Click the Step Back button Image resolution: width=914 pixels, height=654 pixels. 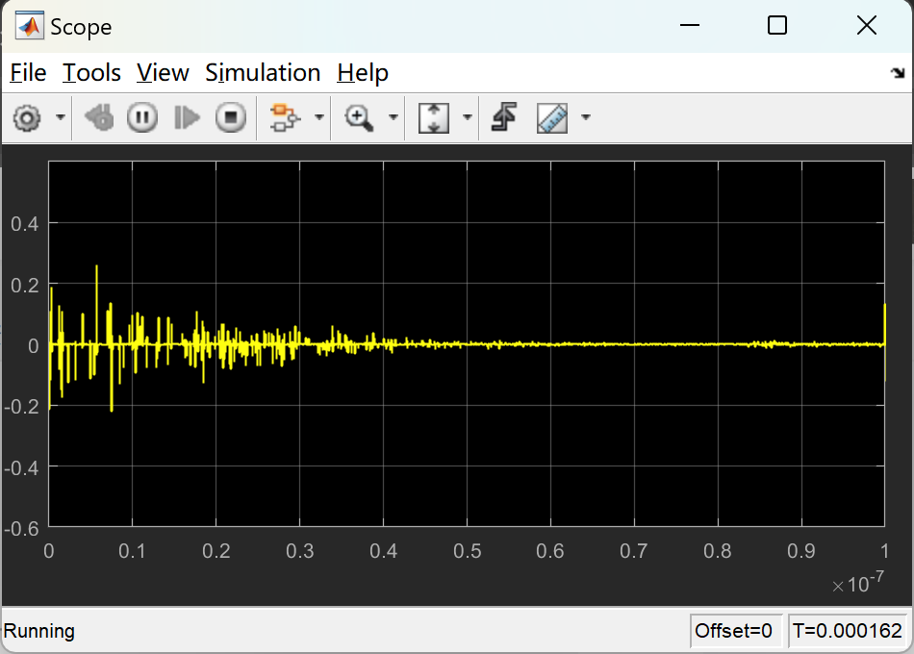coord(99,117)
